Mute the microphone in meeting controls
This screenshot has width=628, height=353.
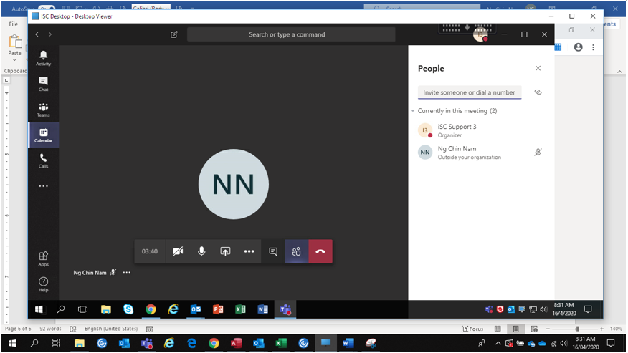(x=201, y=251)
